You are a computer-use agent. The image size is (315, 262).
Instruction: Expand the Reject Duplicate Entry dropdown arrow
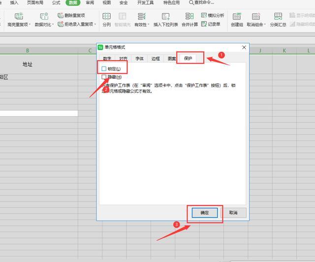pyautogui.click(x=95, y=24)
